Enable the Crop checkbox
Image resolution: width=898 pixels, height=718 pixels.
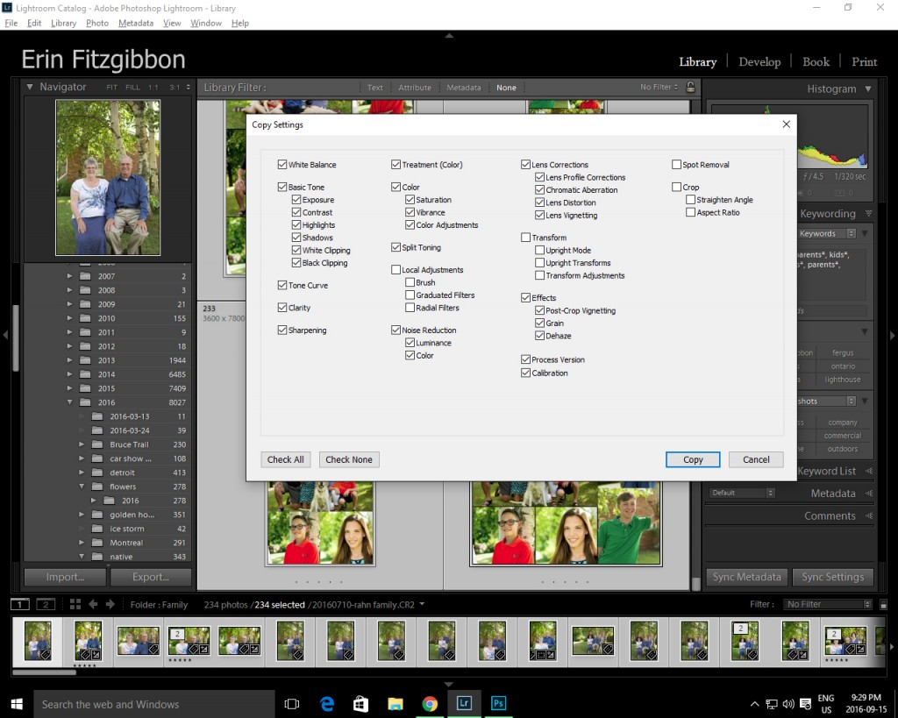[676, 187]
